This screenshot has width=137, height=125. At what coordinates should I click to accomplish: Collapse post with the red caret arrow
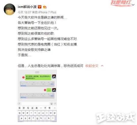[x=102, y=66]
